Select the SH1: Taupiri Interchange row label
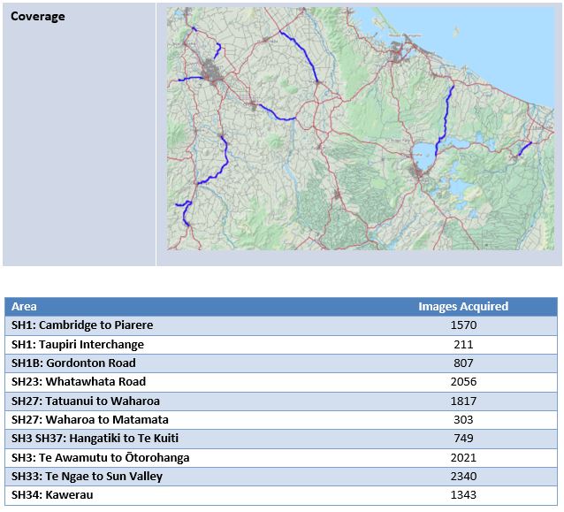 pyautogui.click(x=77, y=345)
